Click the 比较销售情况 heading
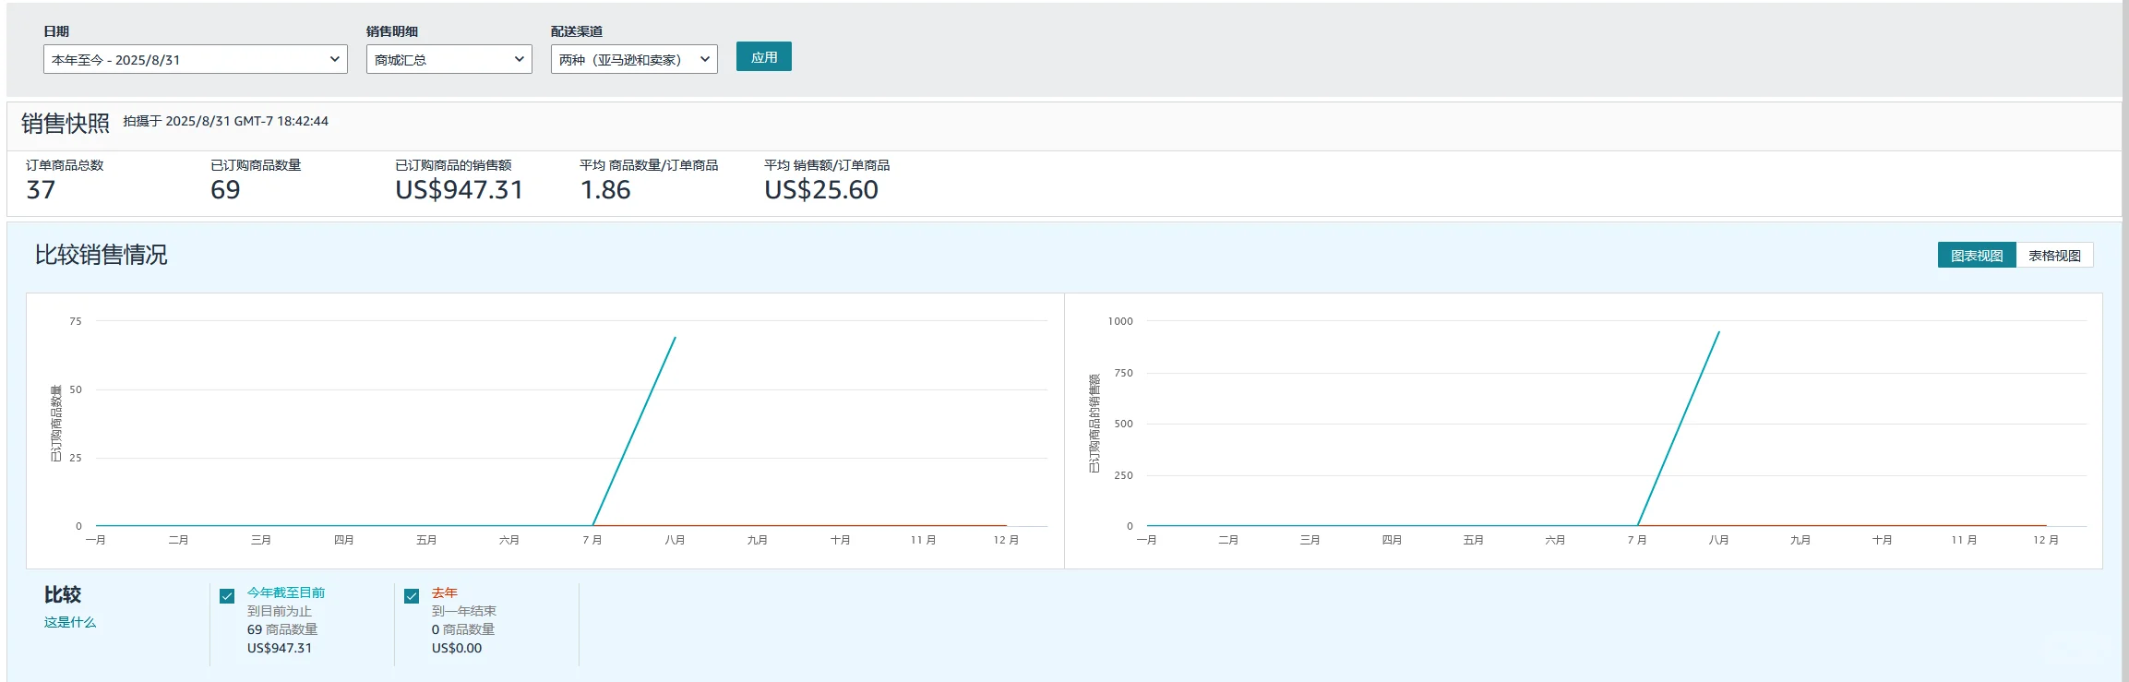Image resolution: width=2129 pixels, height=682 pixels. click(102, 255)
